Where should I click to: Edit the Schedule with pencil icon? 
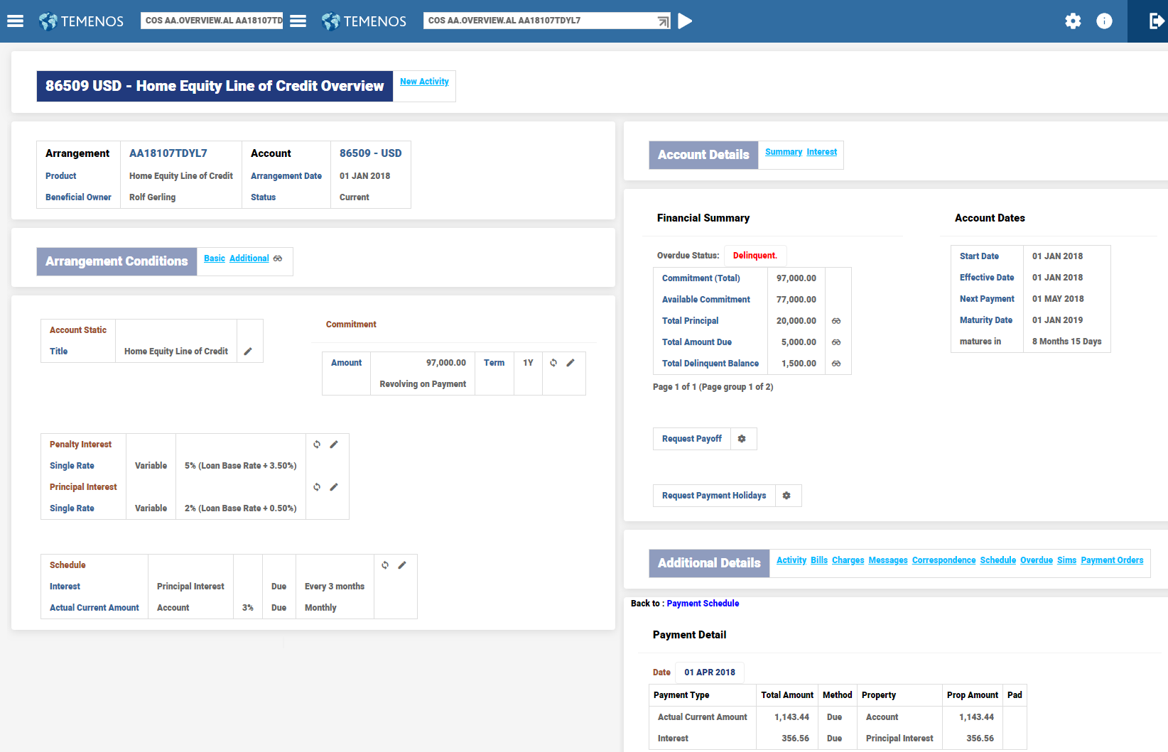point(402,565)
